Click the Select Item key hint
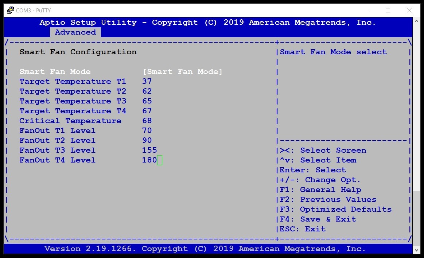This screenshot has width=424, height=258. point(318,160)
